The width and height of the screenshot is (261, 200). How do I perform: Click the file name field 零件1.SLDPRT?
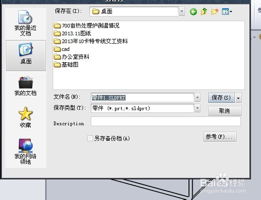click(143, 98)
